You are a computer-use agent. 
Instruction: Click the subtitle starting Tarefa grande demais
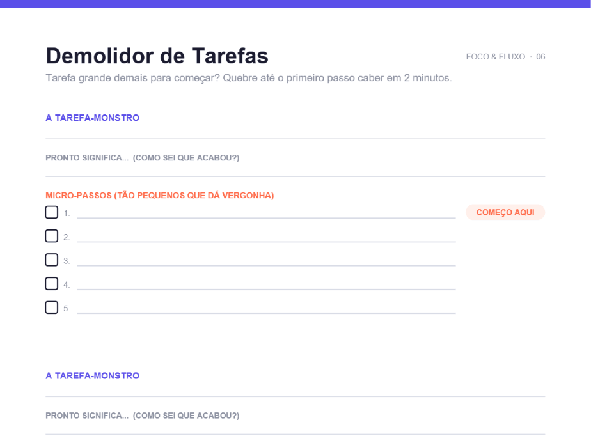click(x=248, y=78)
